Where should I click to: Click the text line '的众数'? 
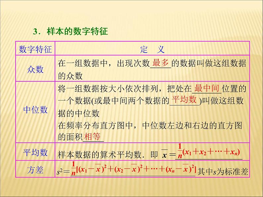tap(70, 76)
